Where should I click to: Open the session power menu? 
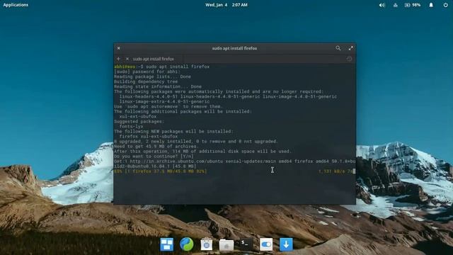click(445, 5)
